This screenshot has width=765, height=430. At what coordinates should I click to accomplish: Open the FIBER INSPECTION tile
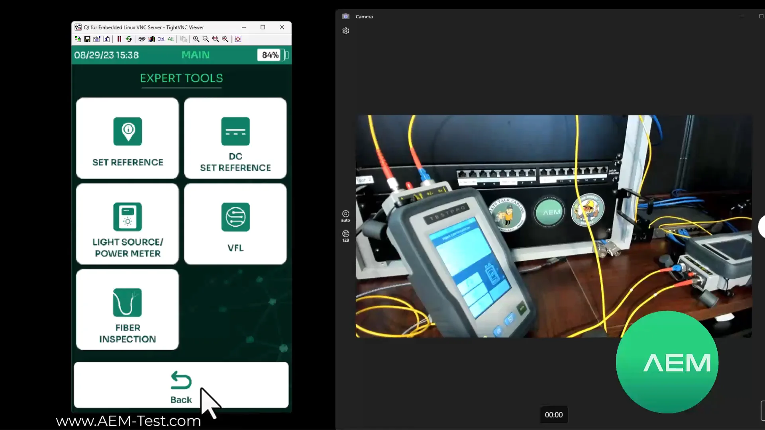(x=127, y=310)
